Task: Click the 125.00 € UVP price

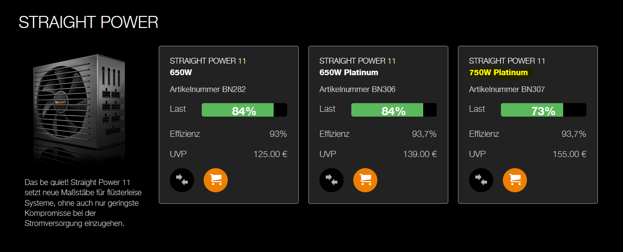Action: click(x=270, y=155)
